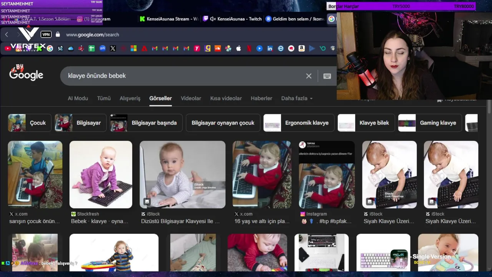Screen dimensions: 492x277
Task: Open the blue play-button bookmark icon
Action: click(259, 48)
